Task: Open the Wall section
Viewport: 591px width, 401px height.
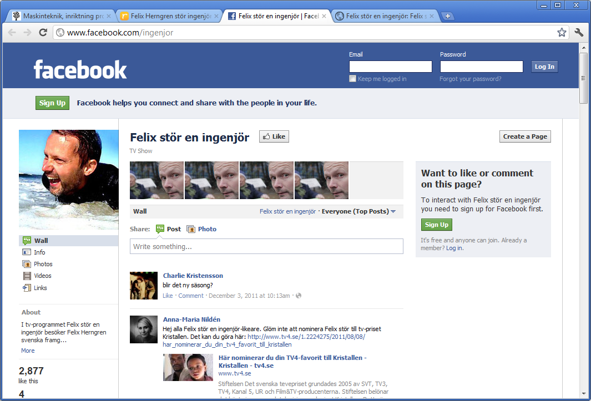Action: 69,241
